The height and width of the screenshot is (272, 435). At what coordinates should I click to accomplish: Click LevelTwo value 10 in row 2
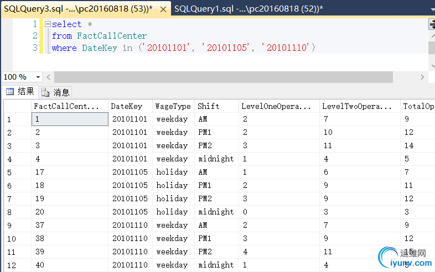[x=360, y=132]
